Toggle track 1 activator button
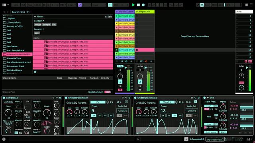The width and height of the screenshot is (255, 143). click(x=120, y=82)
